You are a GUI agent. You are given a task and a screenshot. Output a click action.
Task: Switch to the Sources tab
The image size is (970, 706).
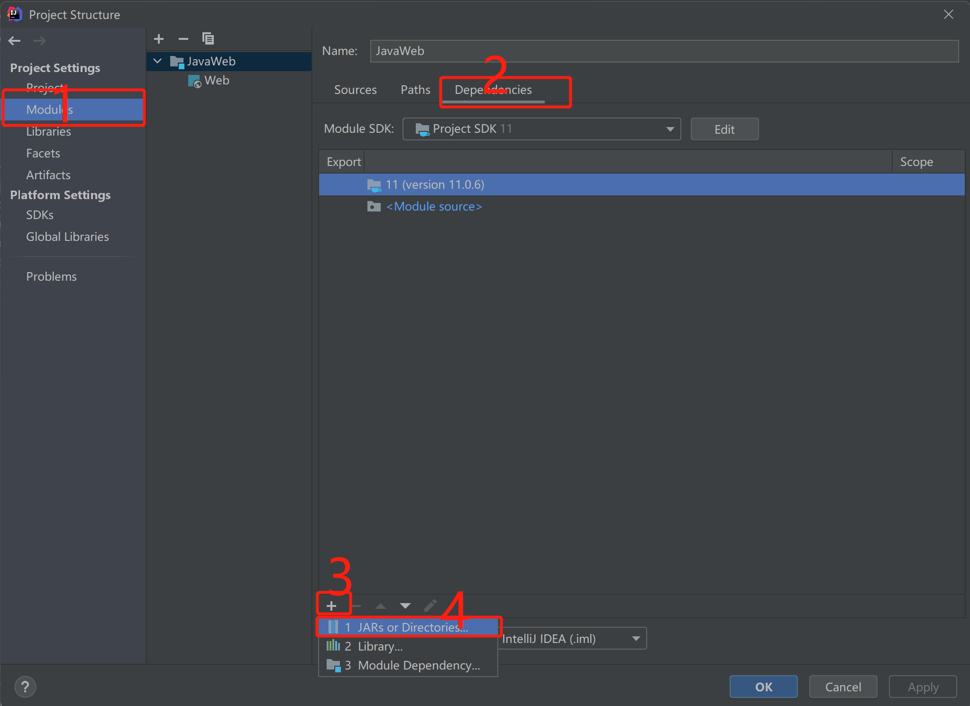[355, 90]
